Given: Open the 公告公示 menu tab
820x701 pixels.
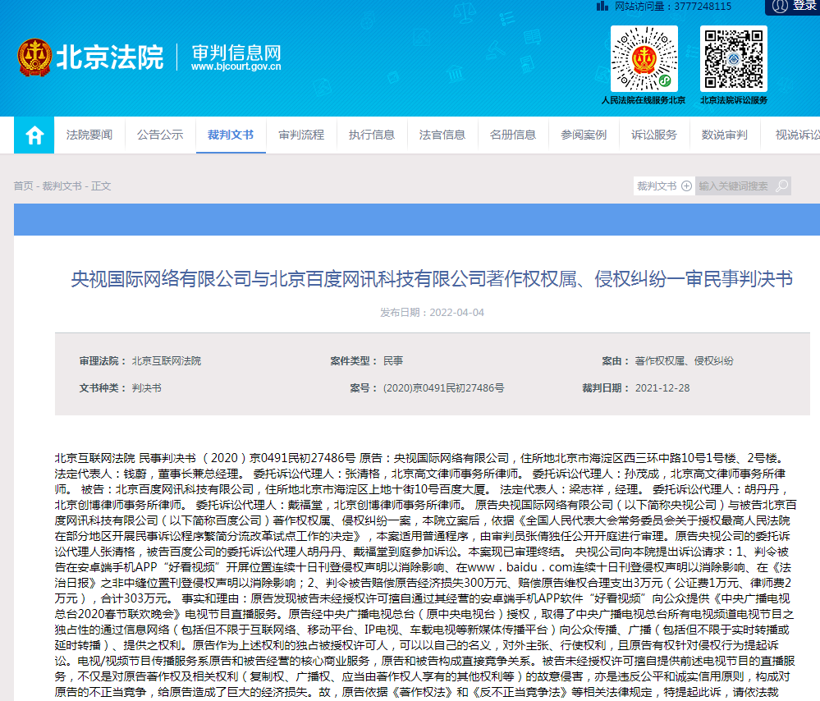Looking at the screenshot, I should click(x=160, y=135).
